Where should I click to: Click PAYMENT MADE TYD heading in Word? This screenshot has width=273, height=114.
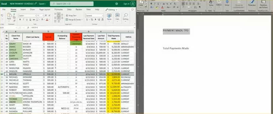(176, 30)
